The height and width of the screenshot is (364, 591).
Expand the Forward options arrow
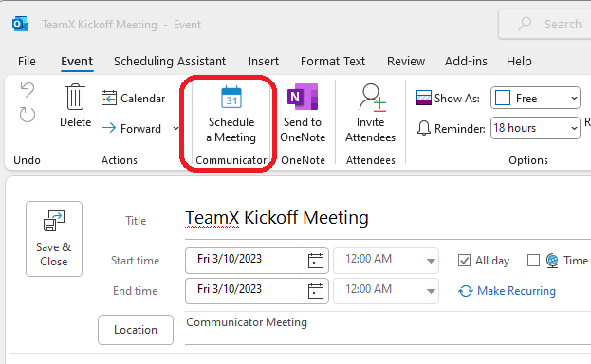175,129
